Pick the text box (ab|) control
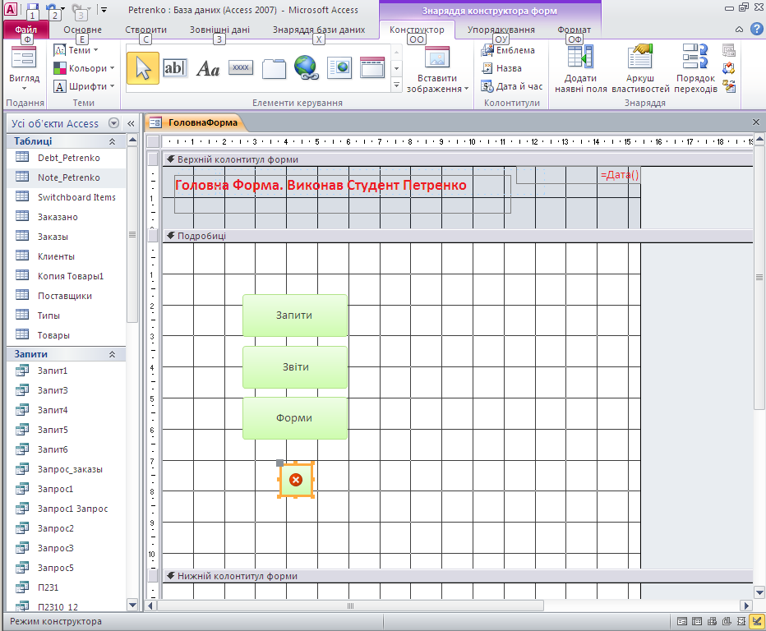Screen dimensions: 766x631 (174, 68)
